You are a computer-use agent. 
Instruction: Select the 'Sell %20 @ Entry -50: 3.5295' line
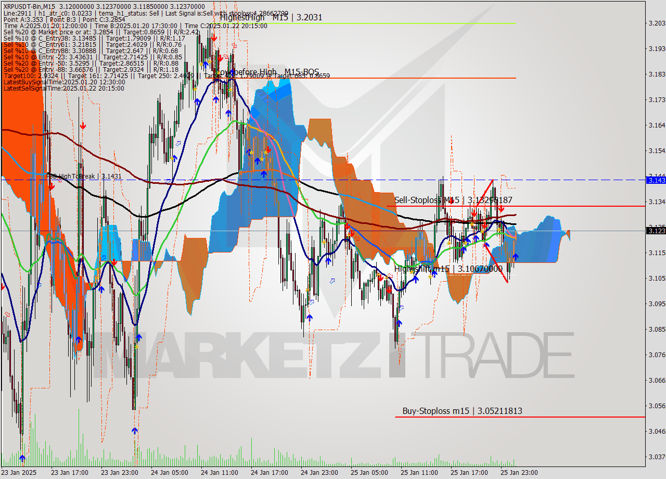(x=91, y=63)
